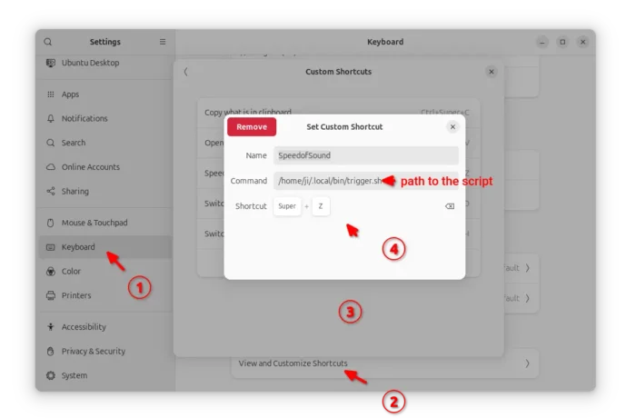Select Mouse & Touchpad in sidebar
Image resolution: width=636 pixels, height=418 pixels.
94,223
